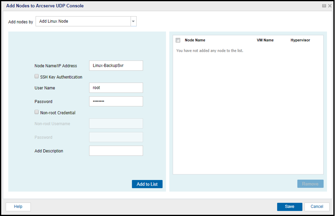Click the Add nodes by label
Viewport: 335px width, 216px height.
click(x=21, y=22)
